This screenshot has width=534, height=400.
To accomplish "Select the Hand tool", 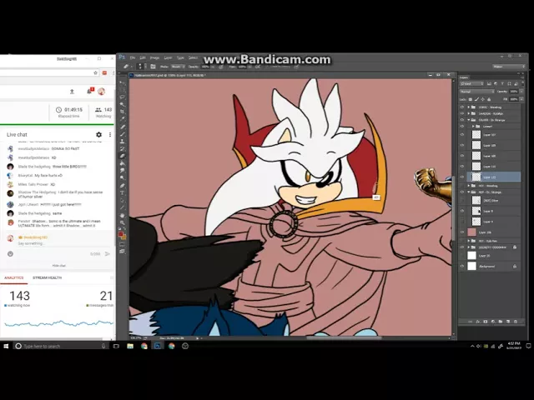I will (123, 215).
